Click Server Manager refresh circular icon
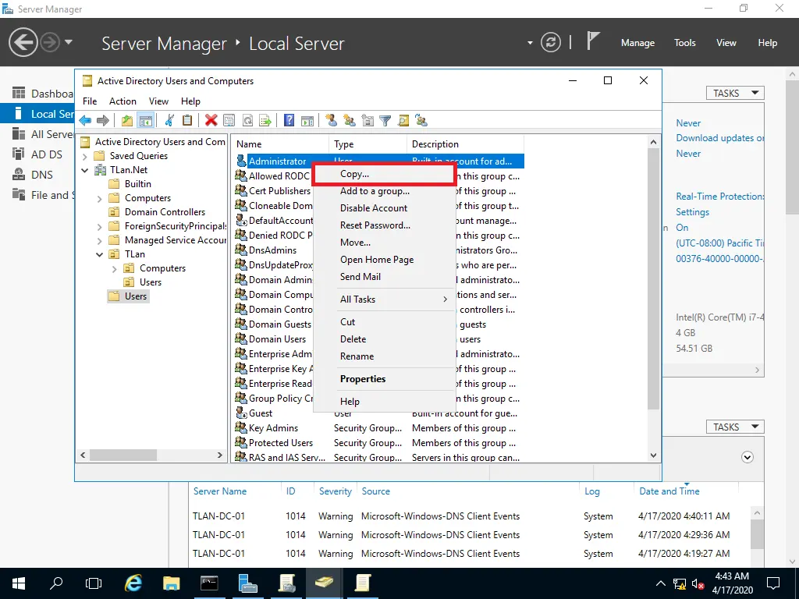The image size is (799, 599). click(x=551, y=42)
